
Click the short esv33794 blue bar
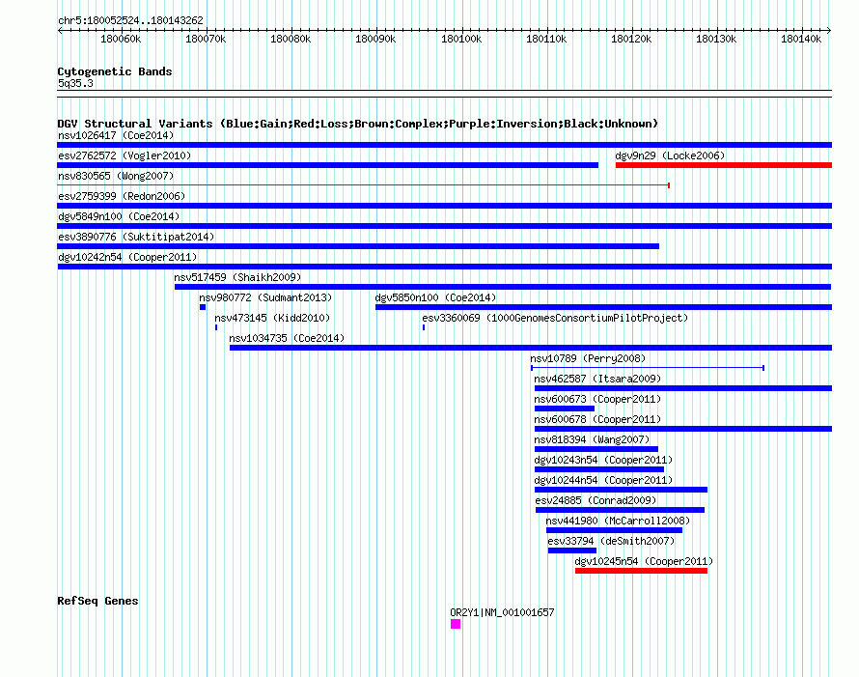click(572, 550)
